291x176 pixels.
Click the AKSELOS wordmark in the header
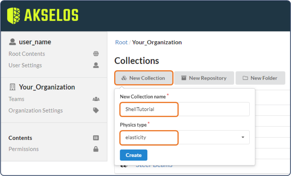pos(51,16)
